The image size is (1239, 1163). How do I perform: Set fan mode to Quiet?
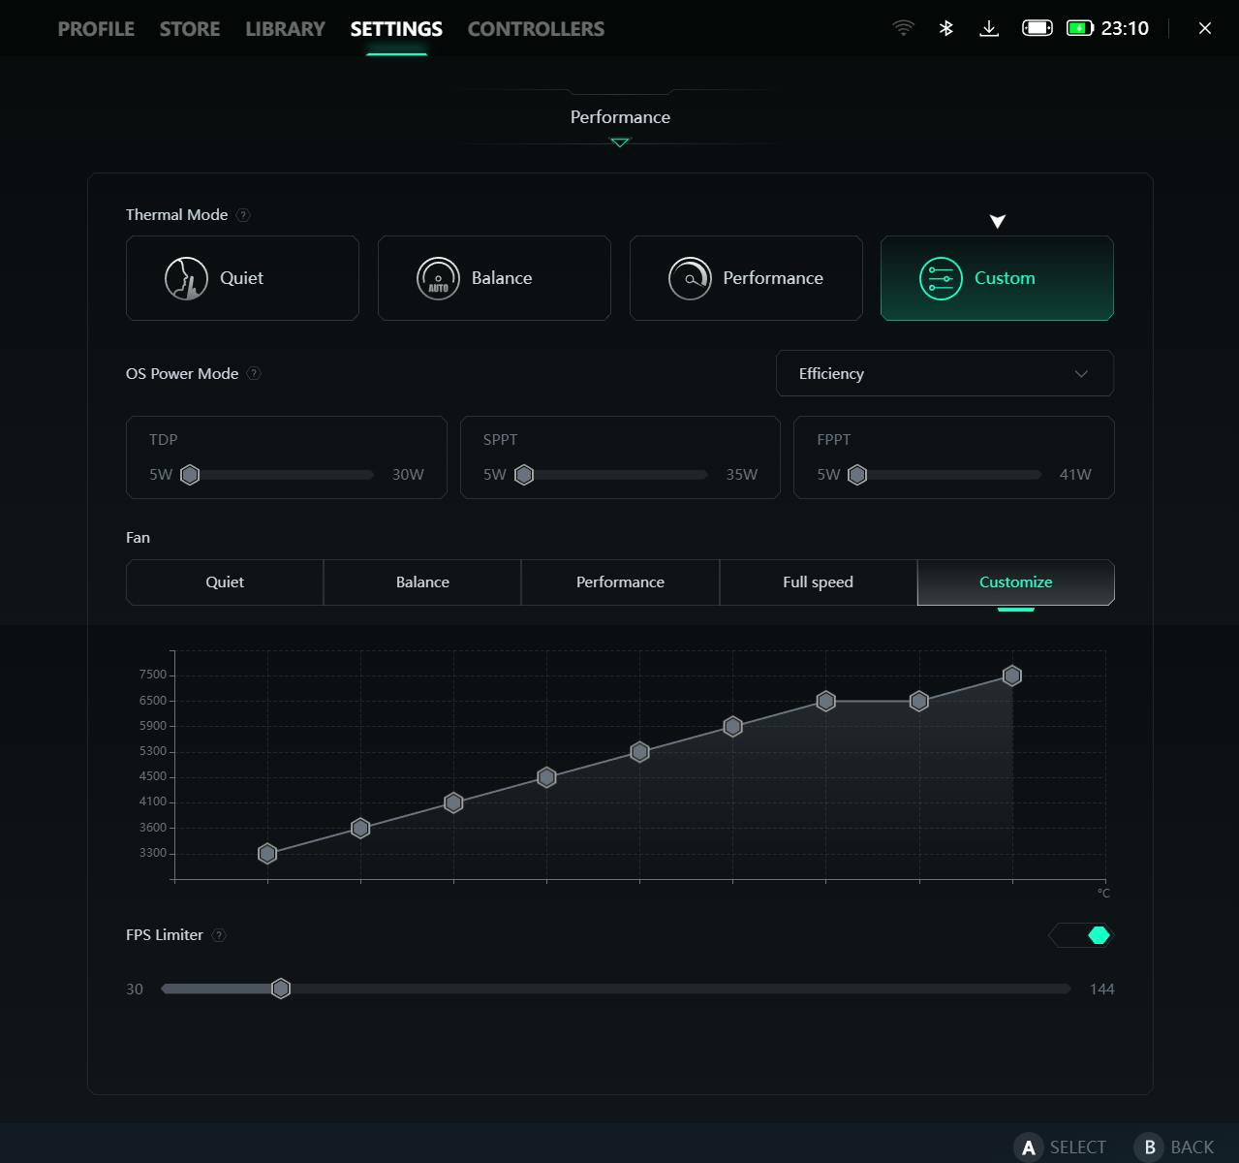tap(225, 582)
